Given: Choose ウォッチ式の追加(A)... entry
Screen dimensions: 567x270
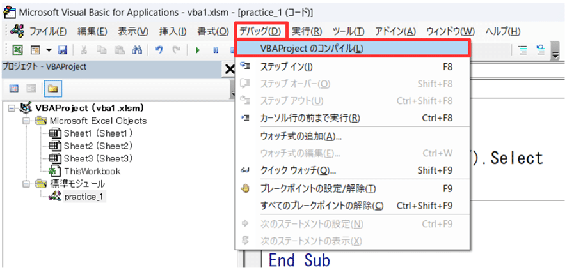Looking at the screenshot, I should tap(353, 136).
